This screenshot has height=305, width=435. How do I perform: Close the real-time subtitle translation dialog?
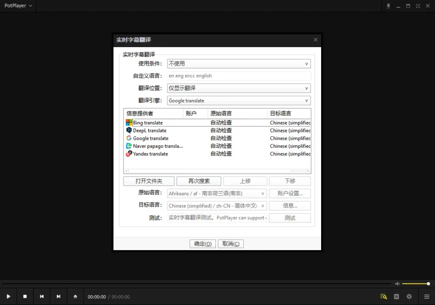coord(316,40)
